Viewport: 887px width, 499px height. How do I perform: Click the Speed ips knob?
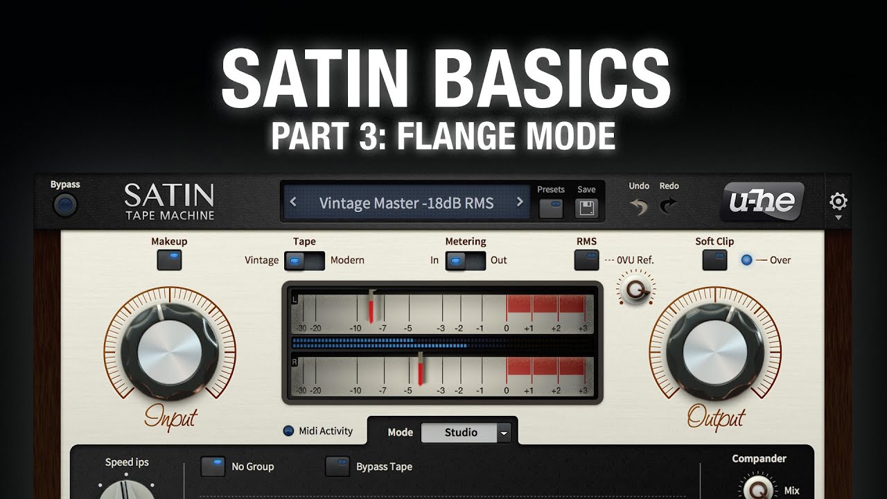(x=127, y=489)
